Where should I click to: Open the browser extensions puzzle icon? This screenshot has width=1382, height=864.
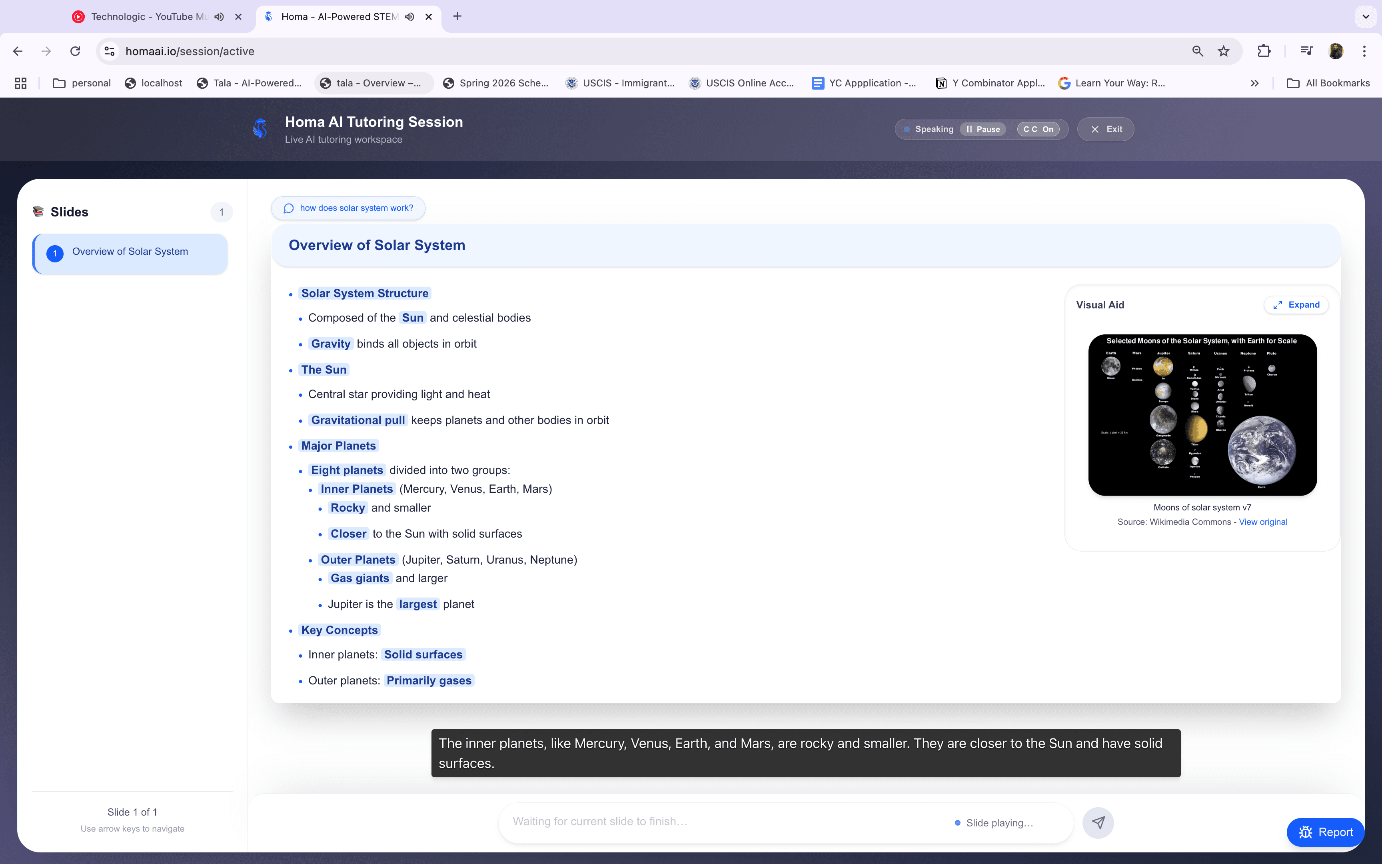pos(1264,51)
